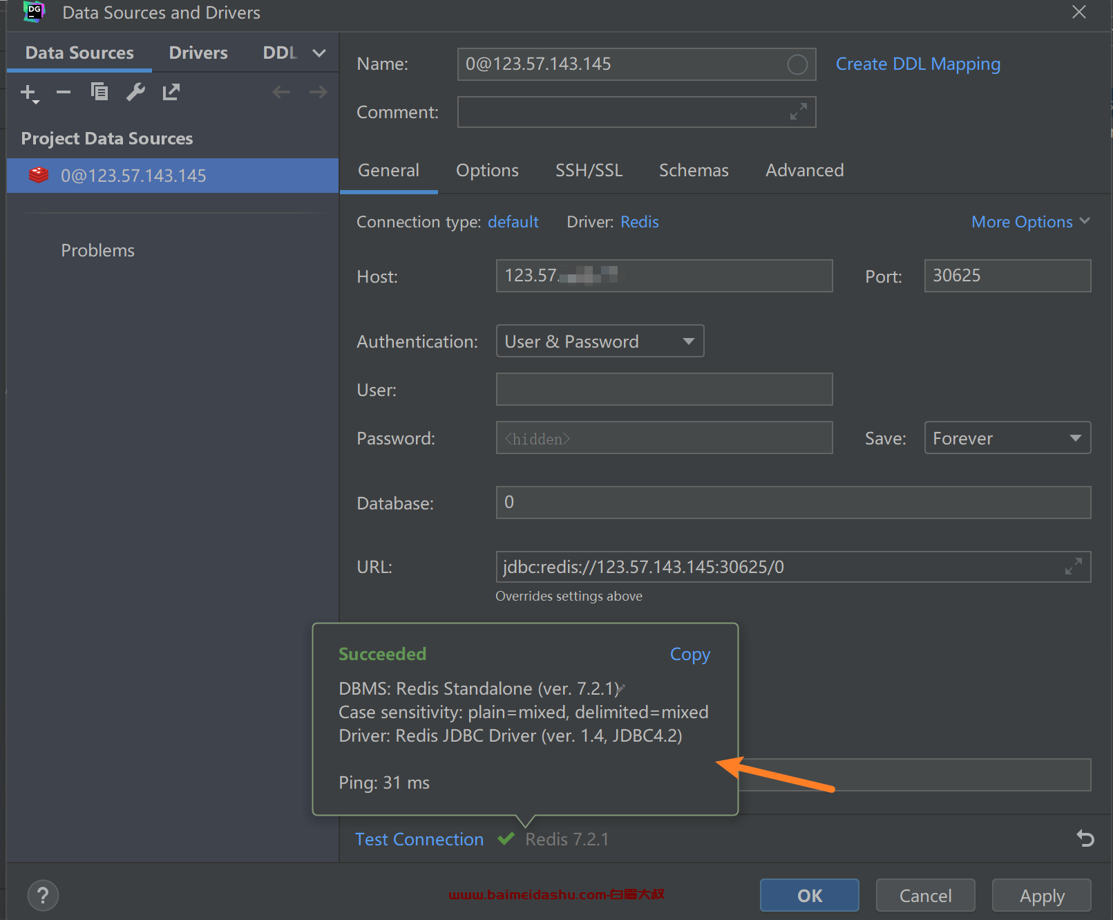
Task: Open help question mark button
Action: coord(43,896)
